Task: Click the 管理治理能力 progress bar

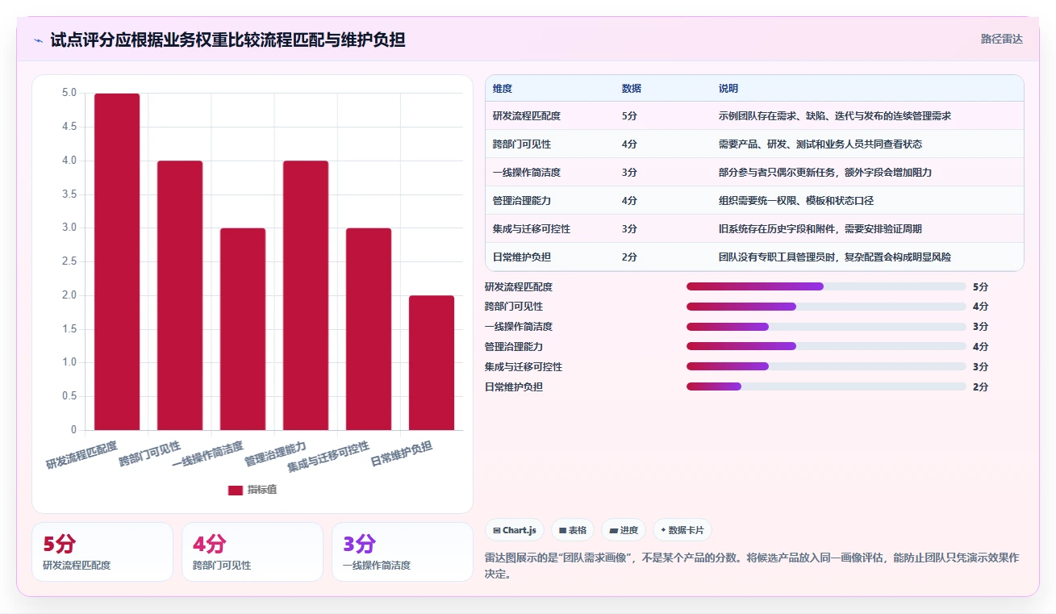Action: pyautogui.click(x=826, y=346)
